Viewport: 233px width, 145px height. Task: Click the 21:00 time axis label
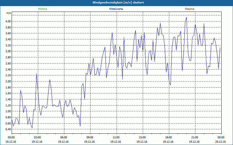[195, 137]
